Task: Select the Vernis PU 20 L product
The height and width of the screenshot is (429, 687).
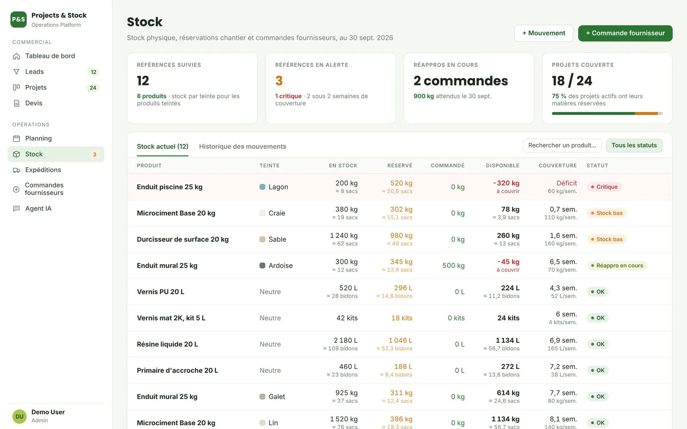Action: pos(161,292)
